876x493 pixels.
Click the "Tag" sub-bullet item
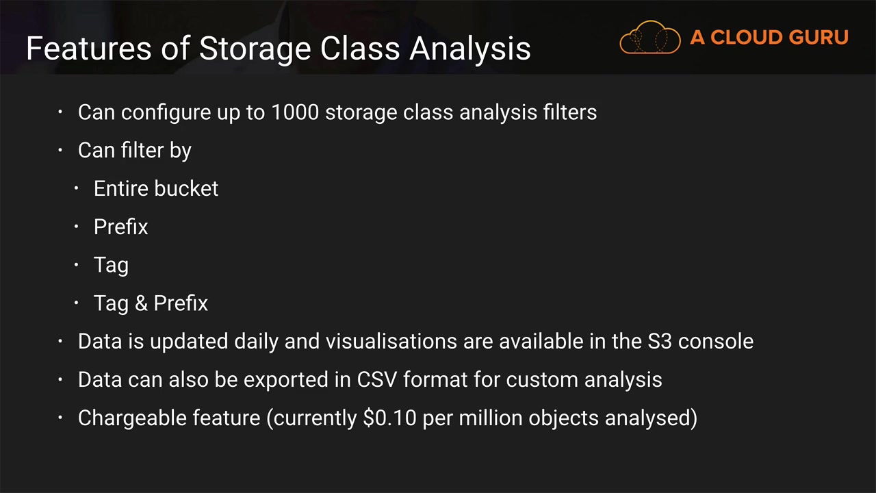tap(111, 266)
